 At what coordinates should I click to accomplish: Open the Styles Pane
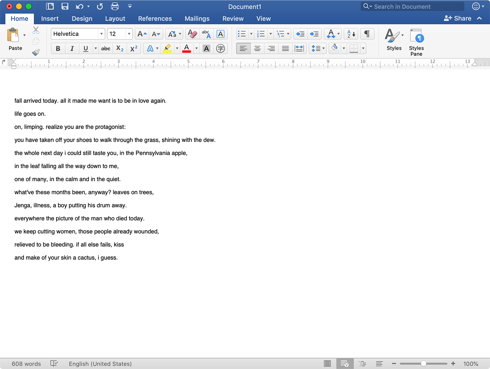tap(416, 42)
